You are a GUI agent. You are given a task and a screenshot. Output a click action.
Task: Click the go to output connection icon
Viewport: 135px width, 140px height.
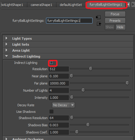click(99, 24)
